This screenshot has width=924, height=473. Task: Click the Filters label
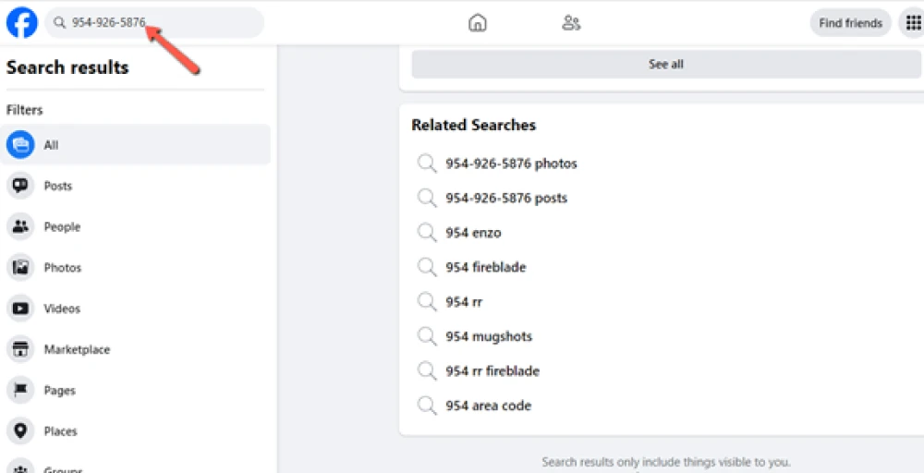click(24, 110)
